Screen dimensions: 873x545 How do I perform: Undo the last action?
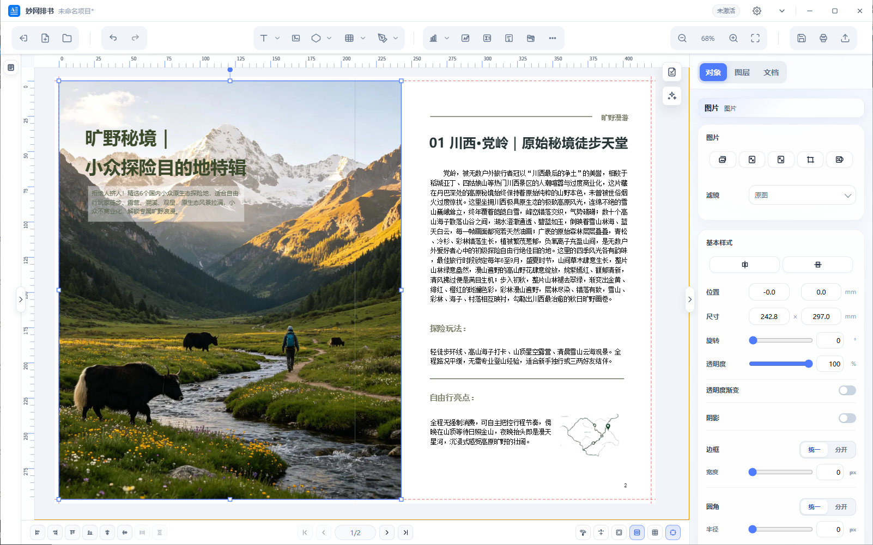pos(113,38)
